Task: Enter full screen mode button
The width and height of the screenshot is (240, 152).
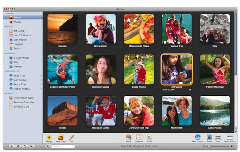Action: [x=25, y=146]
